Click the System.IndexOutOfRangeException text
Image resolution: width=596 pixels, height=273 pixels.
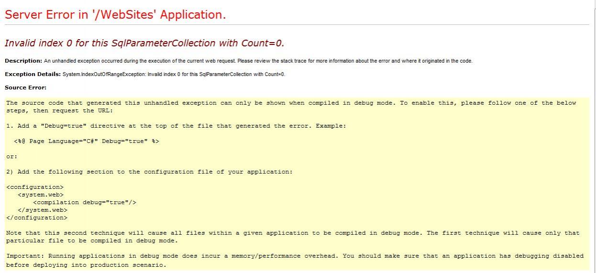[174, 74]
